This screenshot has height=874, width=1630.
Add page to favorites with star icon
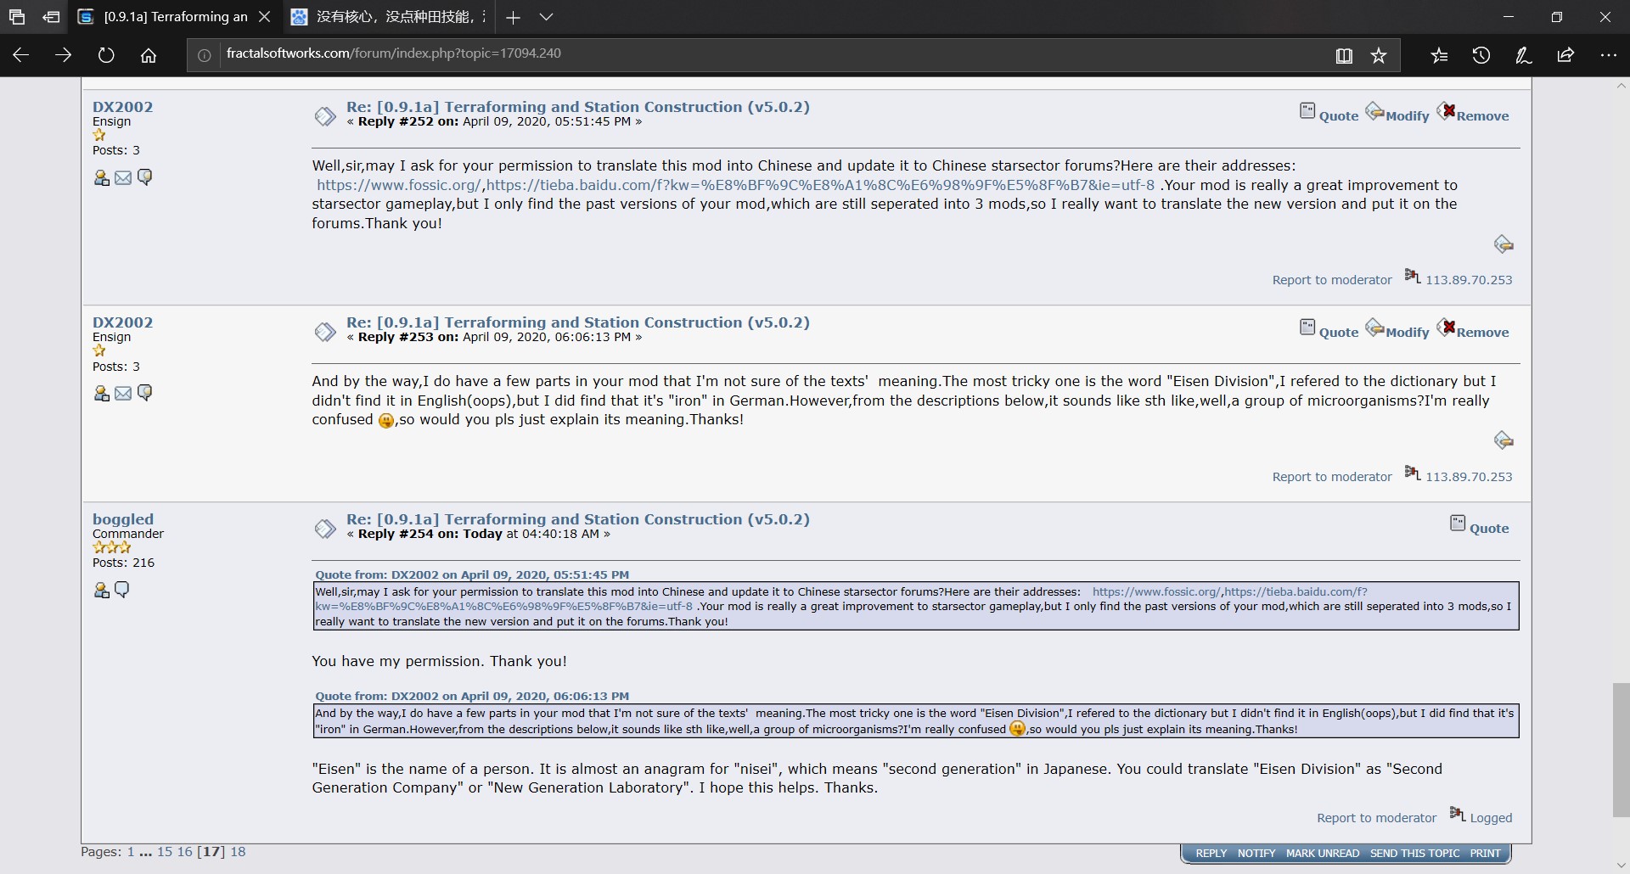(x=1379, y=55)
